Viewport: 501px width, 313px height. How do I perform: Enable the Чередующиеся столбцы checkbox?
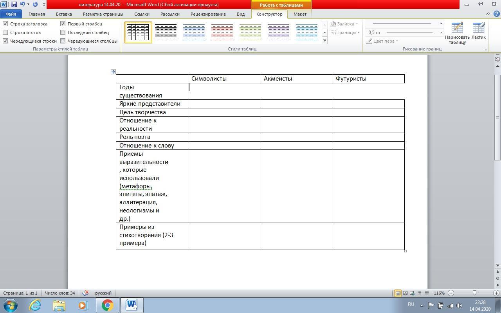pos(63,41)
